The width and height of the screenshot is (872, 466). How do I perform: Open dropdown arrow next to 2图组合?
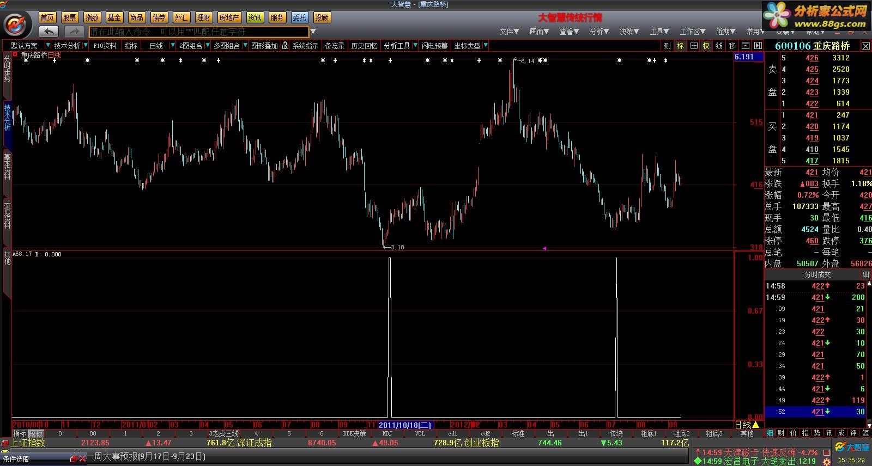[x=207, y=46]
